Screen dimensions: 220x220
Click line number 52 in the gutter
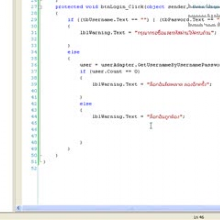click(x=34, y=168)
